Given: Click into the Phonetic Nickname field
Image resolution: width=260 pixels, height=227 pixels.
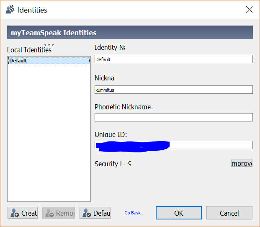Looking at the screenshot, I should (173, 117).
